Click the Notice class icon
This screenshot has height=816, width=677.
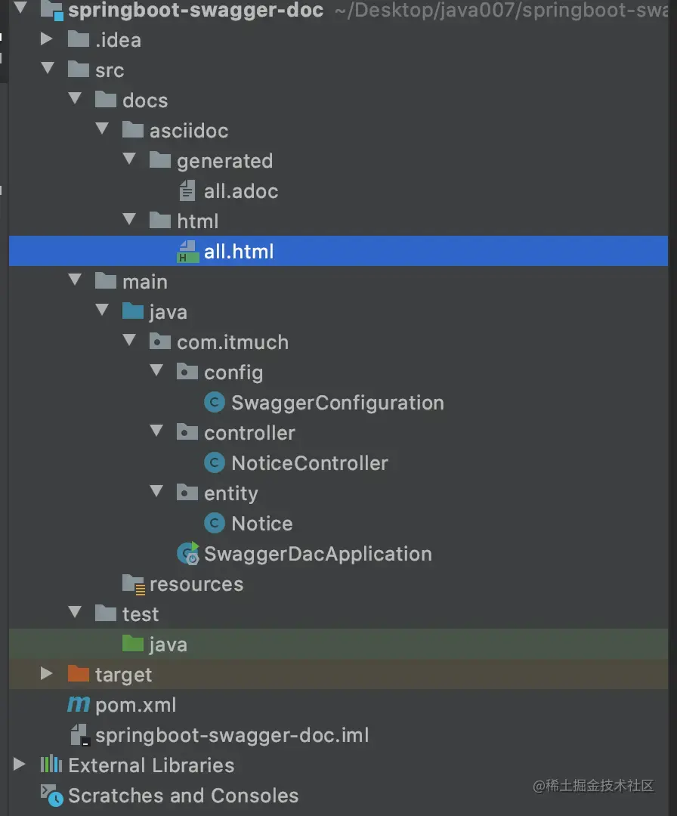pos(215,524)
